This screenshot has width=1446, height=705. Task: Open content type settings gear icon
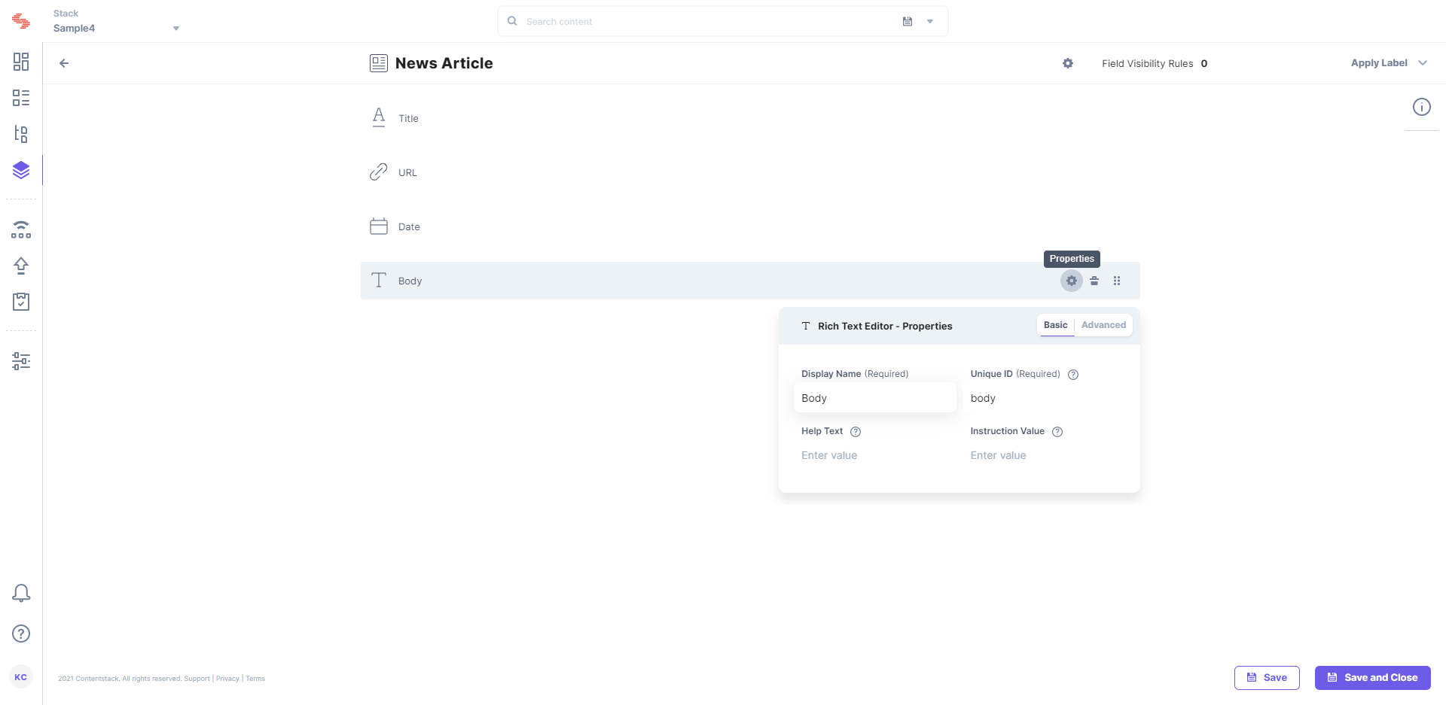tap(1068, 63)
